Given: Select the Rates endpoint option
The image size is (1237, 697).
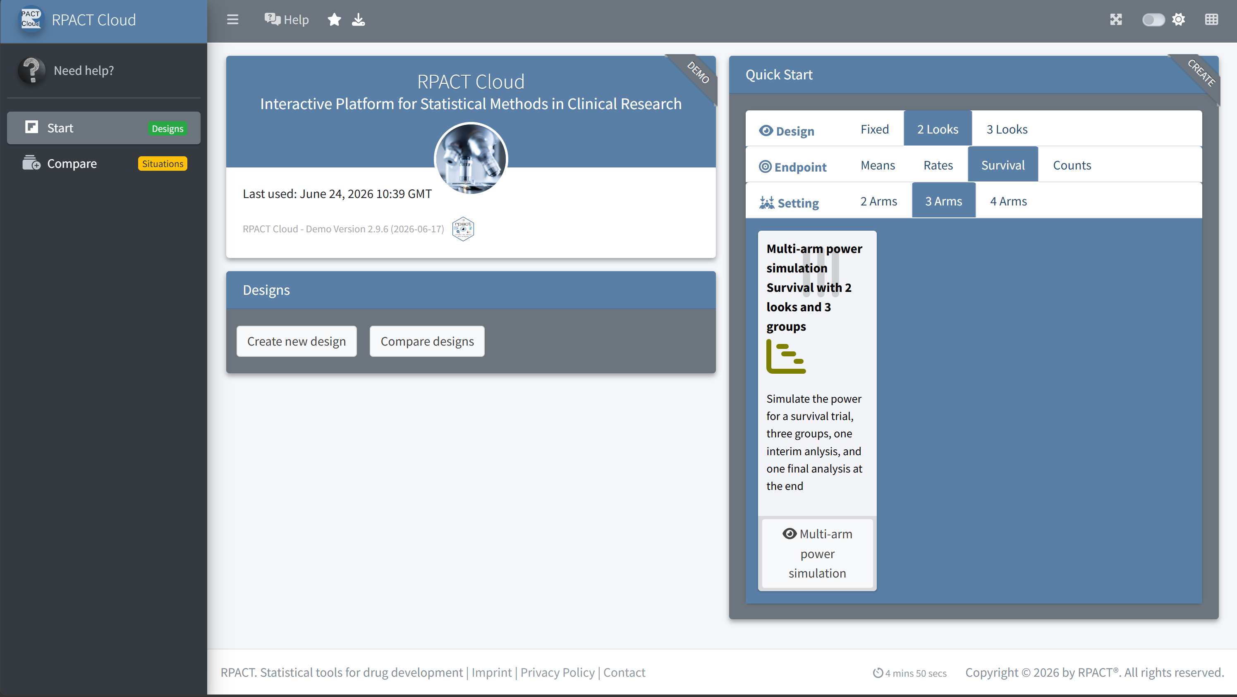Looking at the screenshot, I should pyautogui.click(x=938, y=165).
